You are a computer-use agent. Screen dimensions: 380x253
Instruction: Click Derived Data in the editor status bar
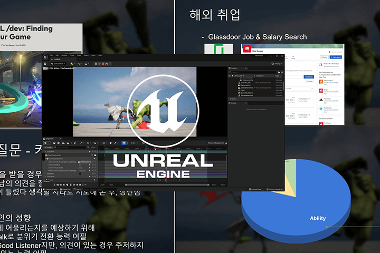255,189
